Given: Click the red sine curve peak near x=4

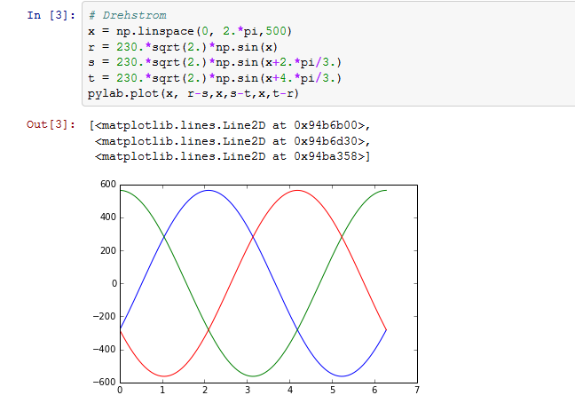Looking at the screenshot, I should [297, 190].
